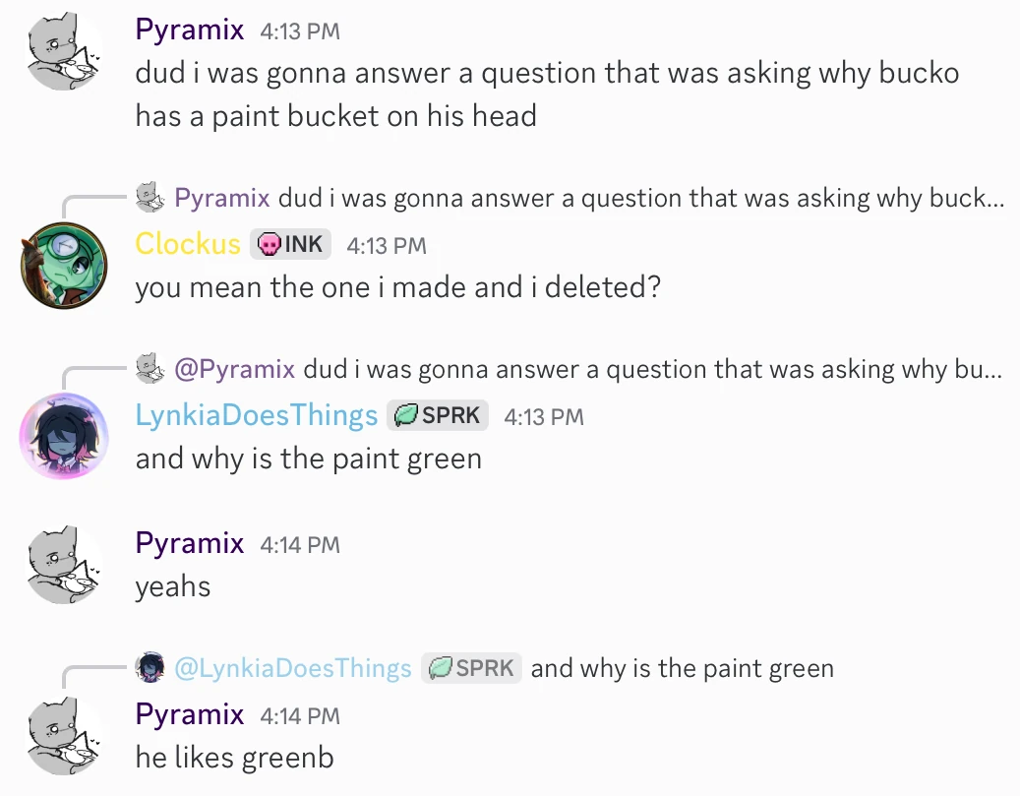Open Clockus's profile avatar
The height and width of the screenshot is (796, 1020).
pyautogui.click(x=63, y=266)
